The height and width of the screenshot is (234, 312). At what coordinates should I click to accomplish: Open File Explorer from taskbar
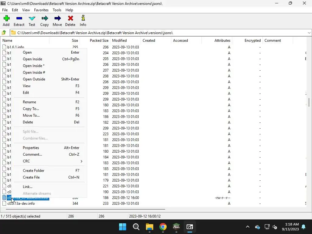point(149,227)
